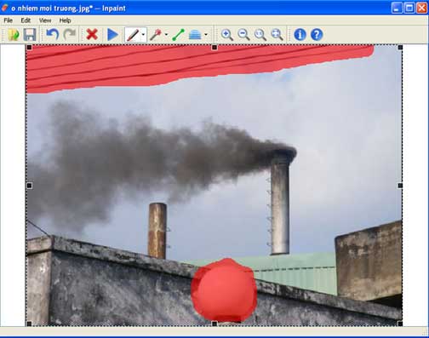Click the blue question mark Help icon
This screenshot has height=338, width=429.
point(317,35)
